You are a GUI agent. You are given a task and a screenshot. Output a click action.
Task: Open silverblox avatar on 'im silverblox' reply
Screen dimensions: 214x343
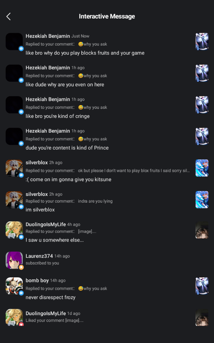point(14,200)
